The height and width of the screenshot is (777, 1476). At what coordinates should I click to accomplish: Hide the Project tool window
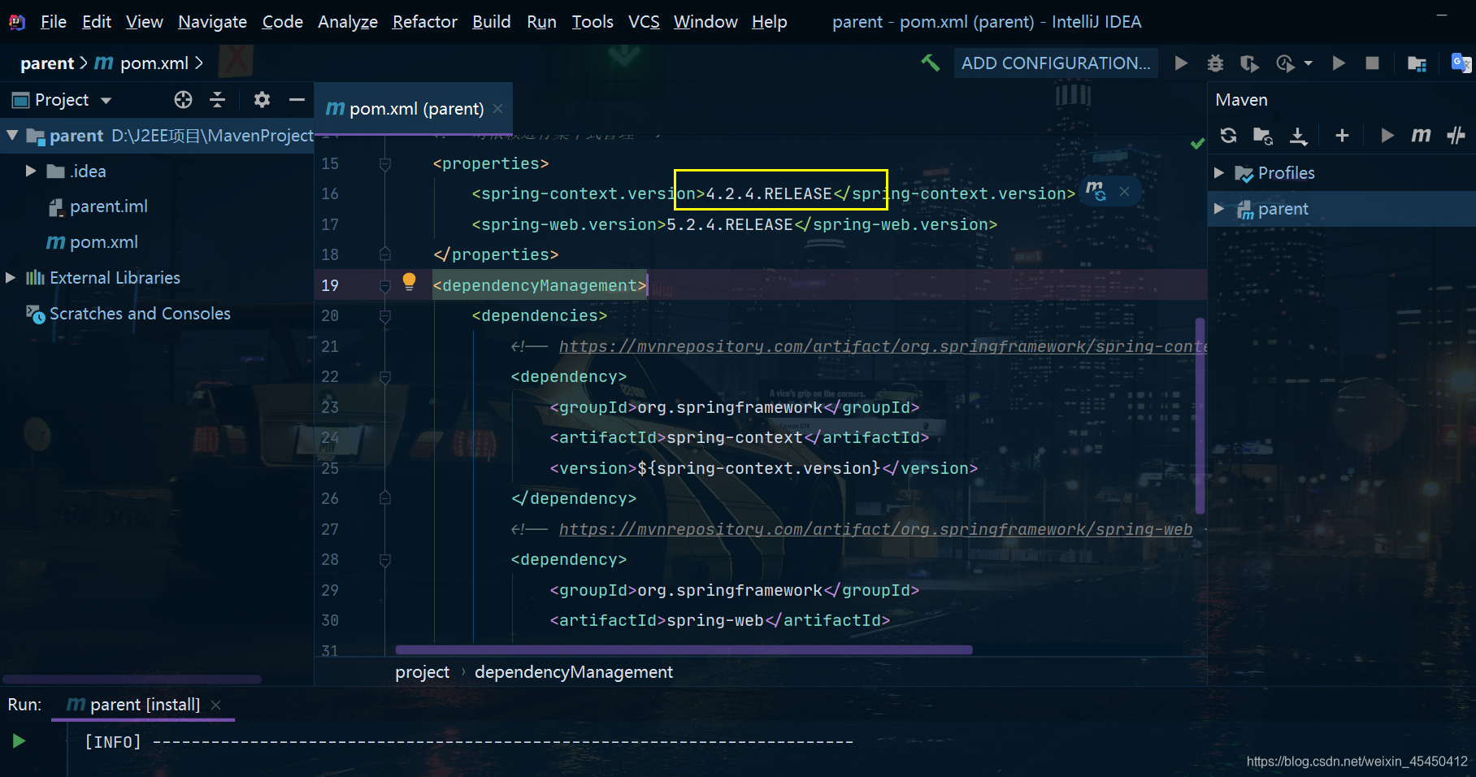coord(297,99)
